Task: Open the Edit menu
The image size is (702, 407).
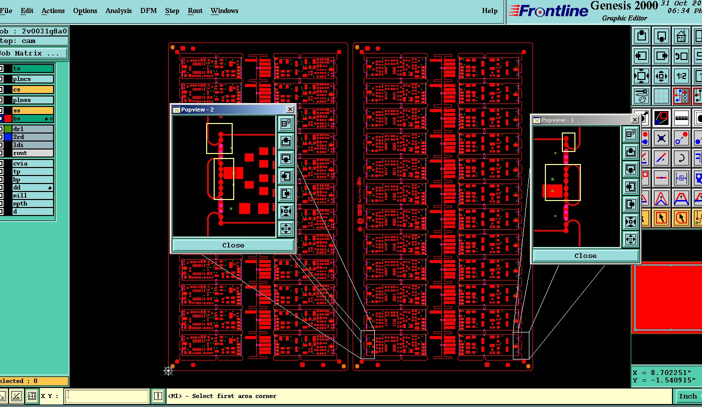Action: click(x=27, y=10)
